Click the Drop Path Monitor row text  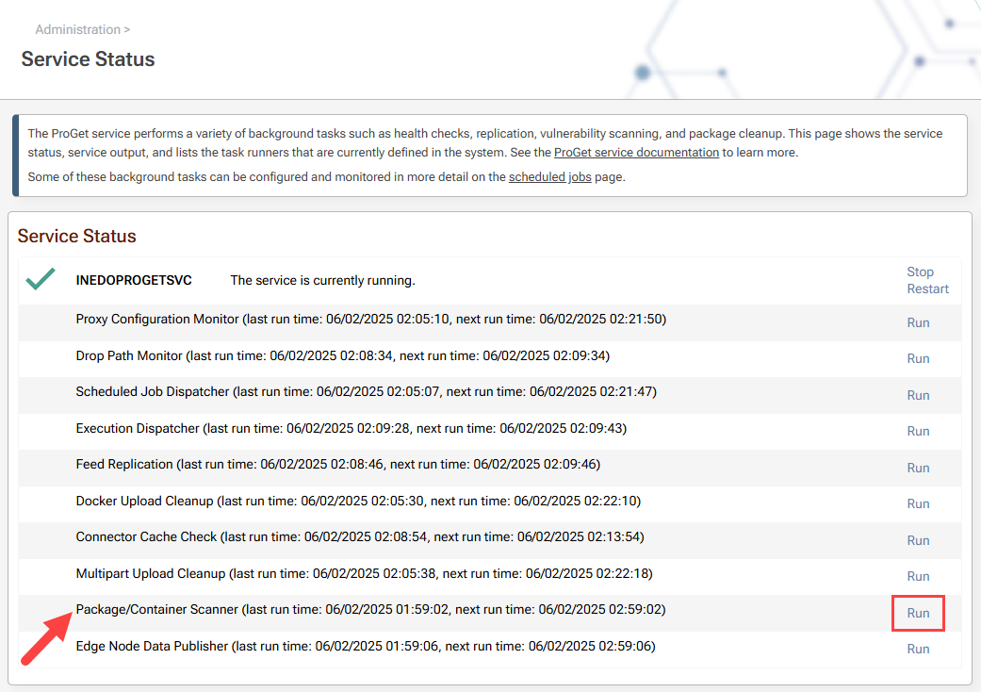tap(343, 355)
